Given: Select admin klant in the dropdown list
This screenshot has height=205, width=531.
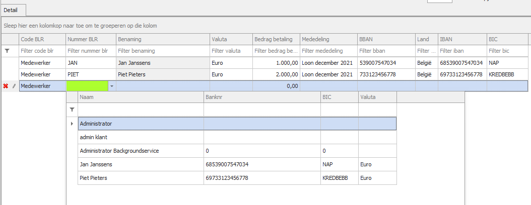Looking at the screenshot, I should (237, 137).
